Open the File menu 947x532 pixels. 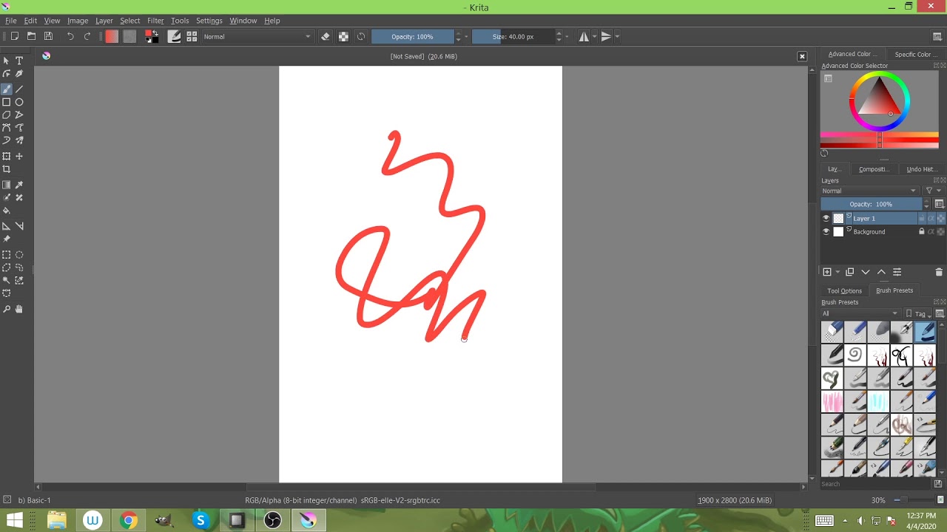pyautogui.click(x=11, y=21)
